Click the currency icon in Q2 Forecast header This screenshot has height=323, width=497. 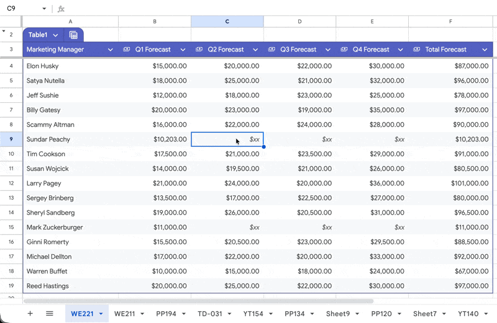199,50
